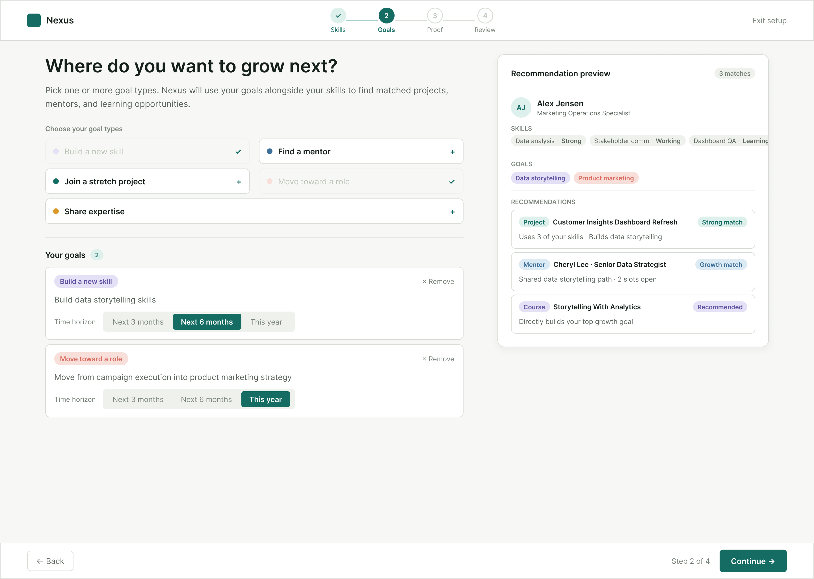Add the Find a mentor goal type
The image size is (814, 579).
click(x=361, y=151)
